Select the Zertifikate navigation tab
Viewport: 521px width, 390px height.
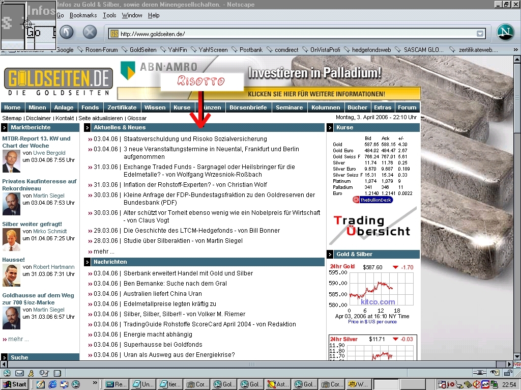pos(122,107)
